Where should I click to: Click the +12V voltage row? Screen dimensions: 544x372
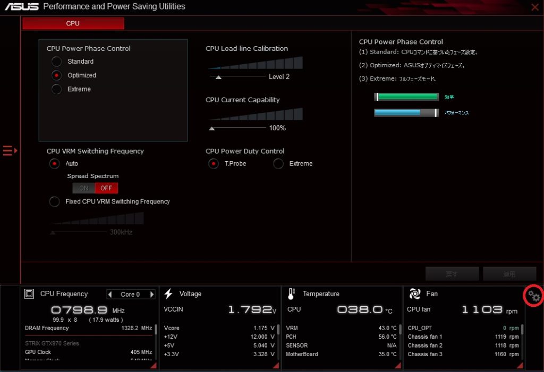pyautogui.click(x=219, y=336)
